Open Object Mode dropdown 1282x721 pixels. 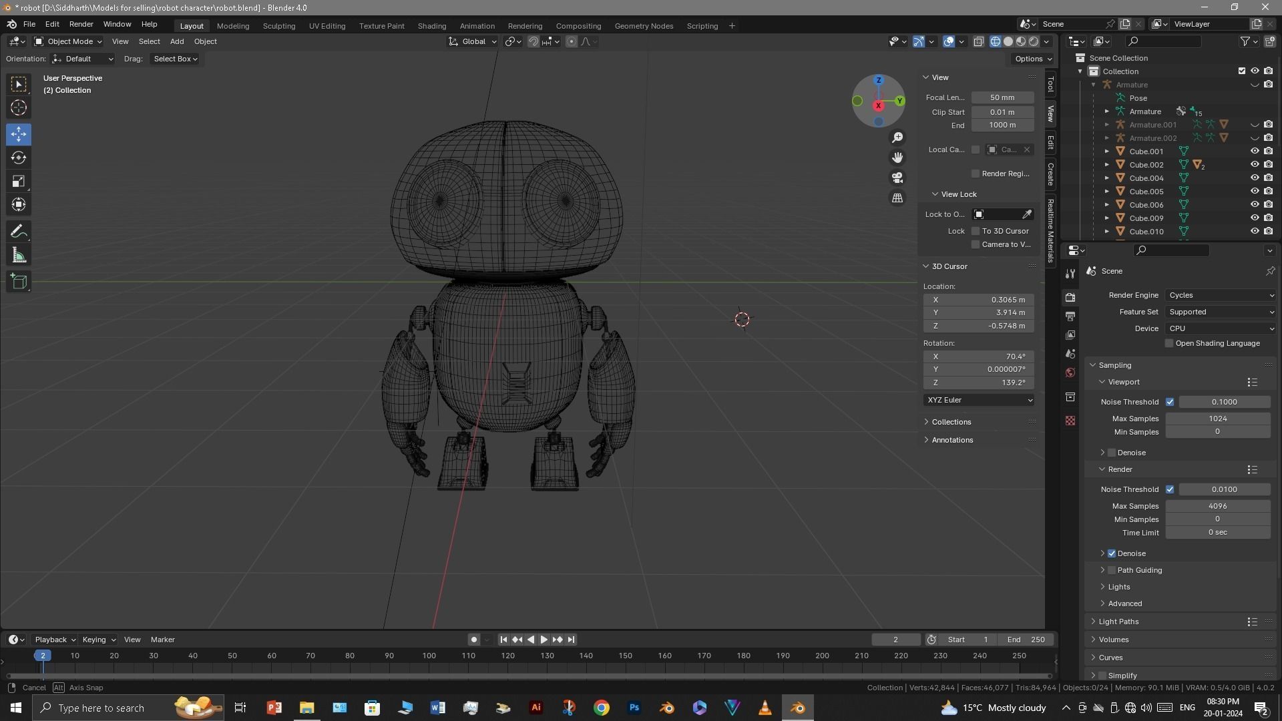coord(68,41)
